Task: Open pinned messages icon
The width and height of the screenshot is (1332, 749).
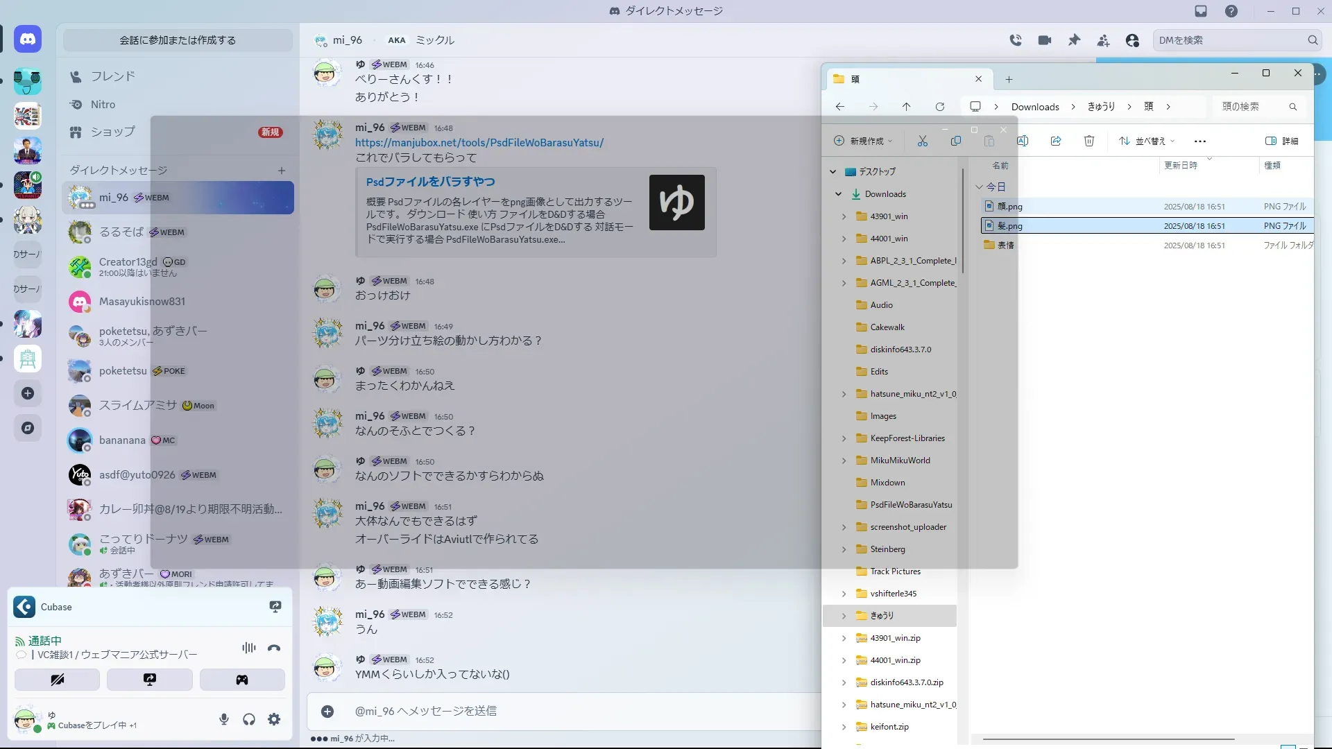Action: pos(1074,40)
